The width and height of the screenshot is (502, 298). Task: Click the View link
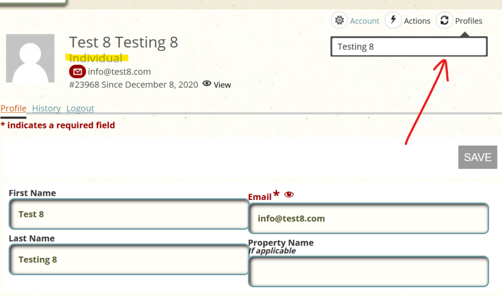click(x=222, y=85)
